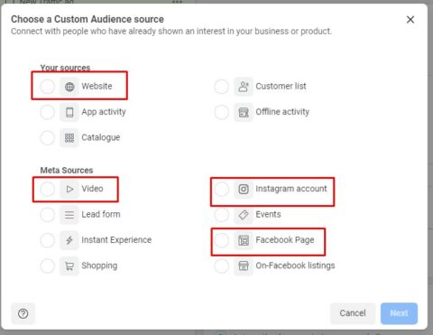Click the Next button

(399, 313)
